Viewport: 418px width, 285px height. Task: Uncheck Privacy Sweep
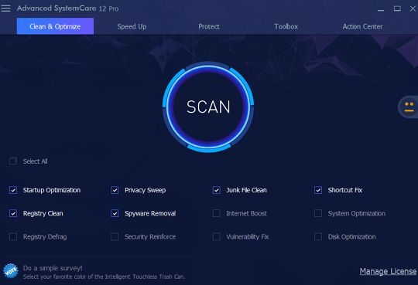click(115, 190)
